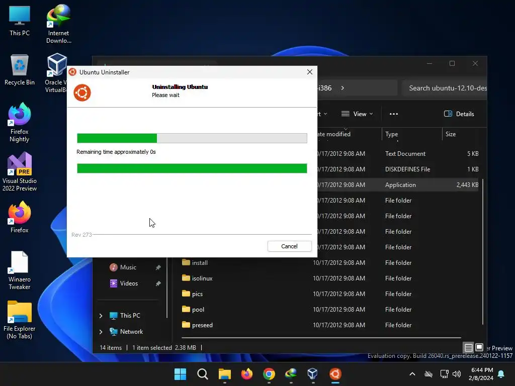
Task: Select the Text Document row
Action: pyautogui.click(x=398, y=154)
